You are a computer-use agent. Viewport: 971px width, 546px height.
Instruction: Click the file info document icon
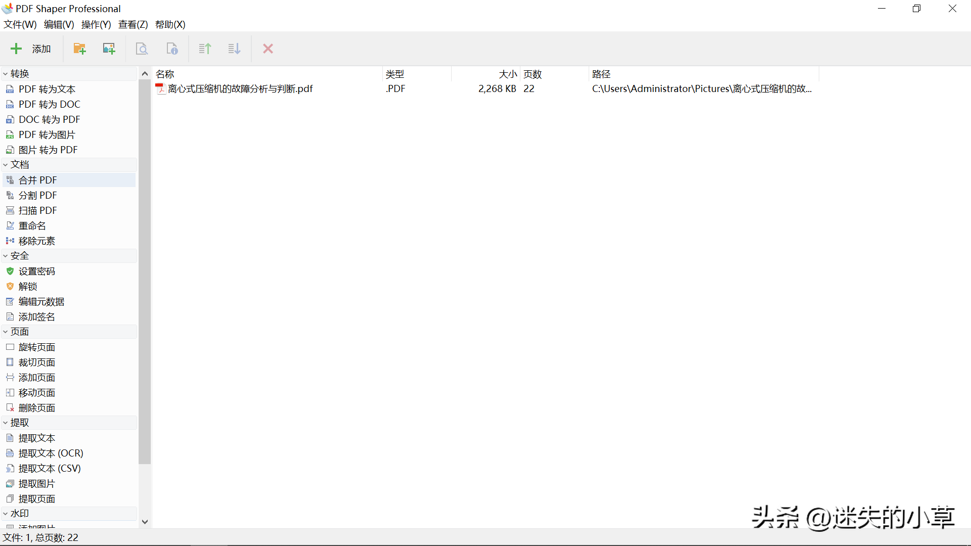(172, 49)
